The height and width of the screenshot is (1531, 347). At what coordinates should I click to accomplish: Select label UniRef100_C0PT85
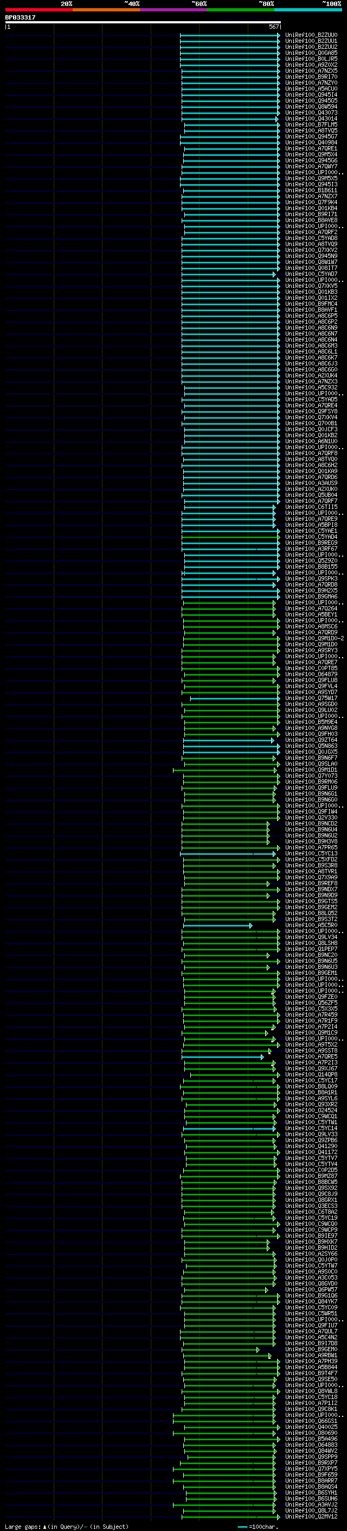coord(311,669)
